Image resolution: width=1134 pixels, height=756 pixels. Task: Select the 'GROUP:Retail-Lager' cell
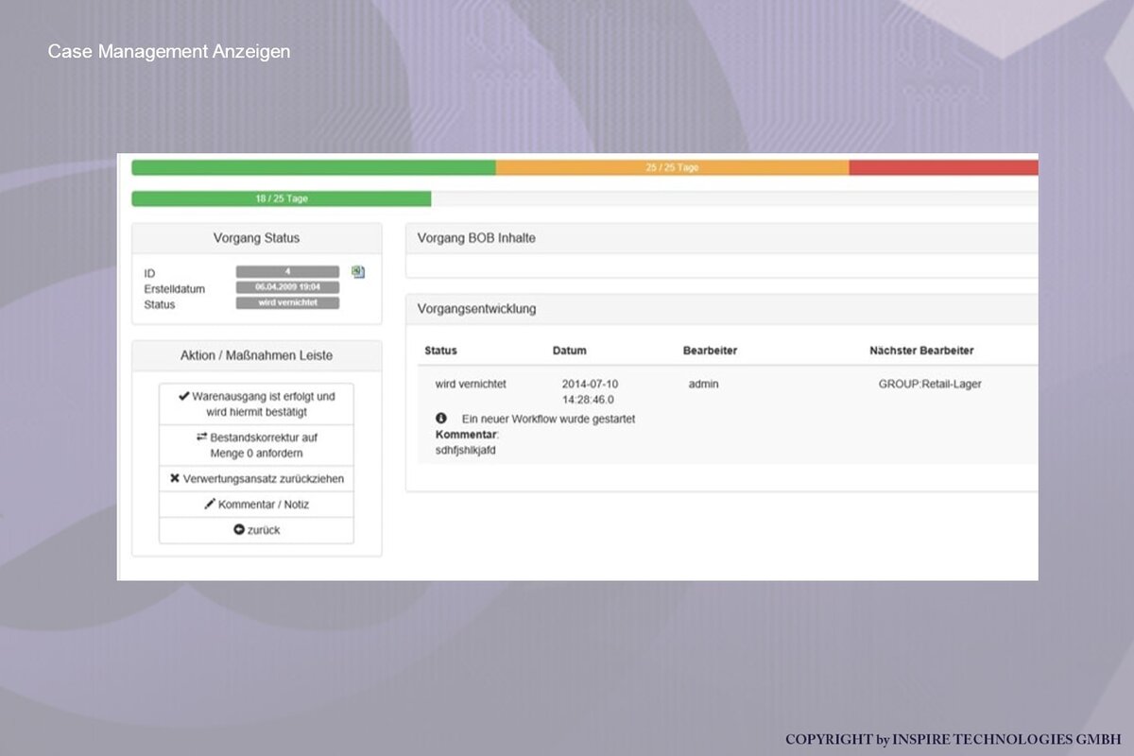930,384
